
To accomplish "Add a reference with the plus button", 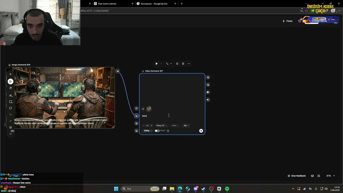I will pyautogui.click(x=143, y=109).
